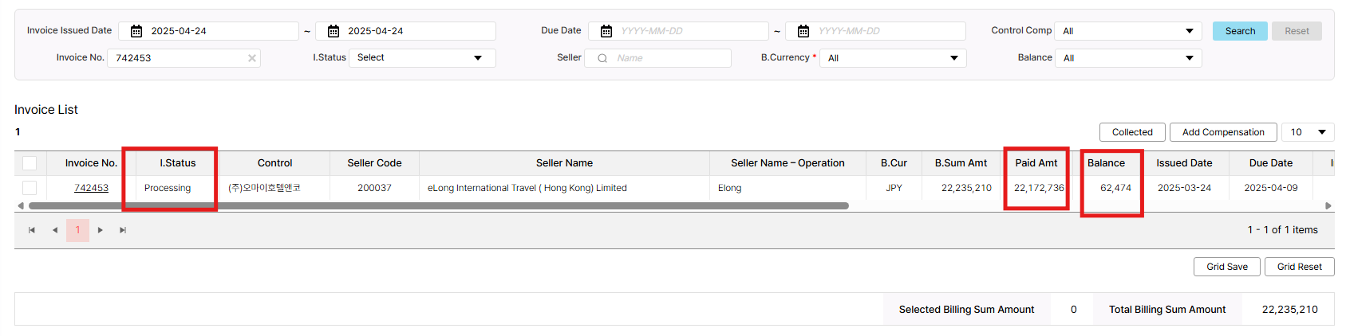
Task: Go to the last page
Action: (x=123, y=230)
